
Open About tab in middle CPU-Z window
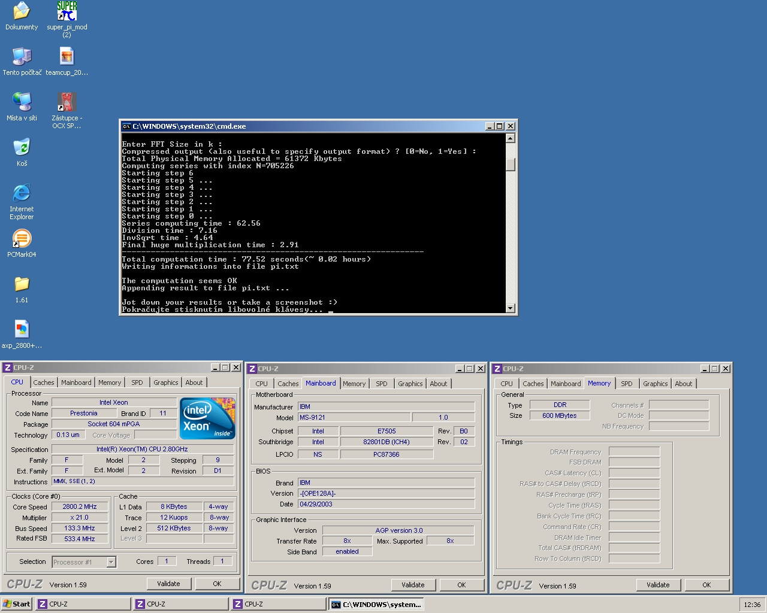coord(439,384)
